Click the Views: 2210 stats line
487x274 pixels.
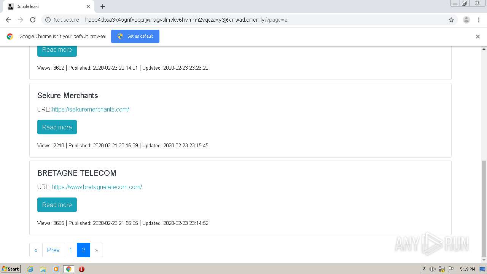click(x=123, y=145)
